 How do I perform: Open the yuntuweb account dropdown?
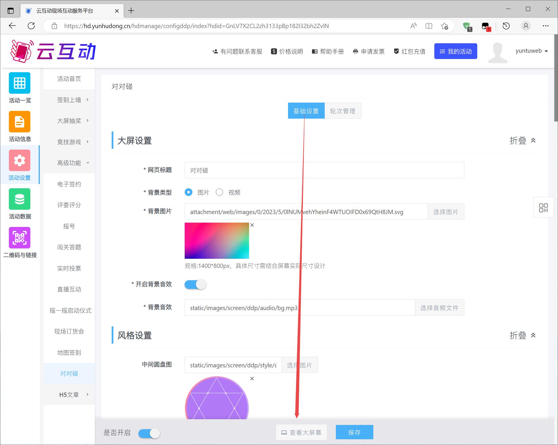(x=531, y=51)
